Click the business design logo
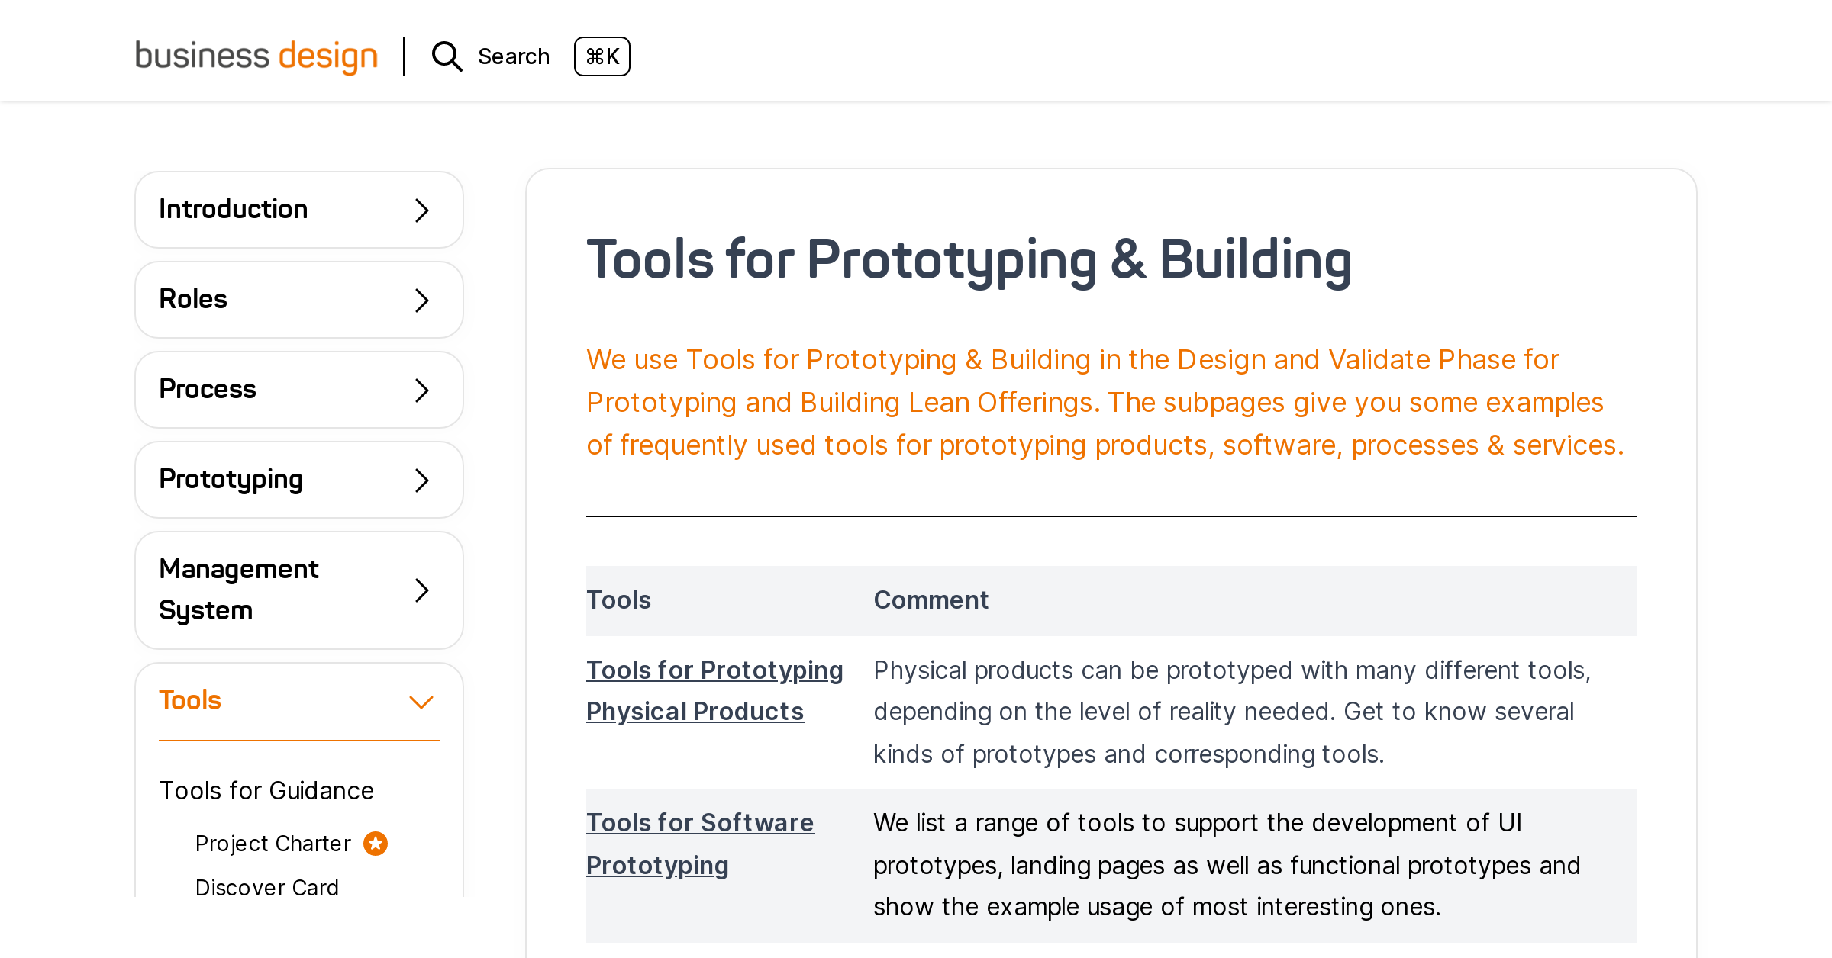Screen dimensions: 1832x958 click(x=256, y=56)
